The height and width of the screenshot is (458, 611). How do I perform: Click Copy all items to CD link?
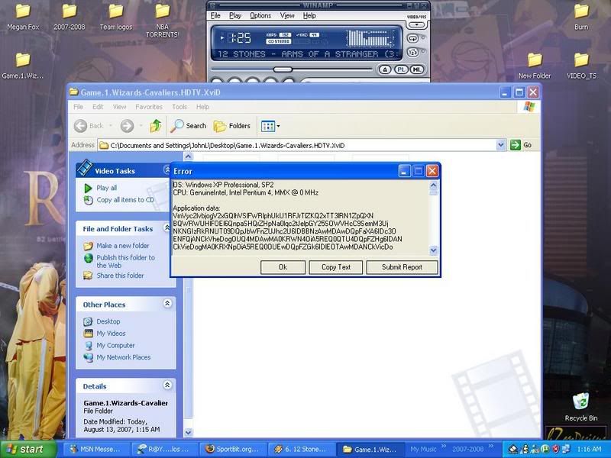point(125,200)
